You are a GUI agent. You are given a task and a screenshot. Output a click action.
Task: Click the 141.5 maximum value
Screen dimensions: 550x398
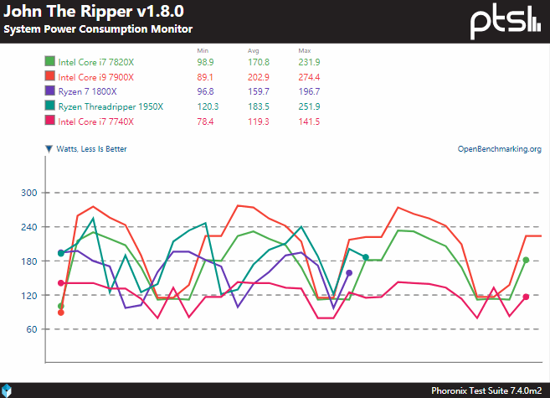coord(309,121)
